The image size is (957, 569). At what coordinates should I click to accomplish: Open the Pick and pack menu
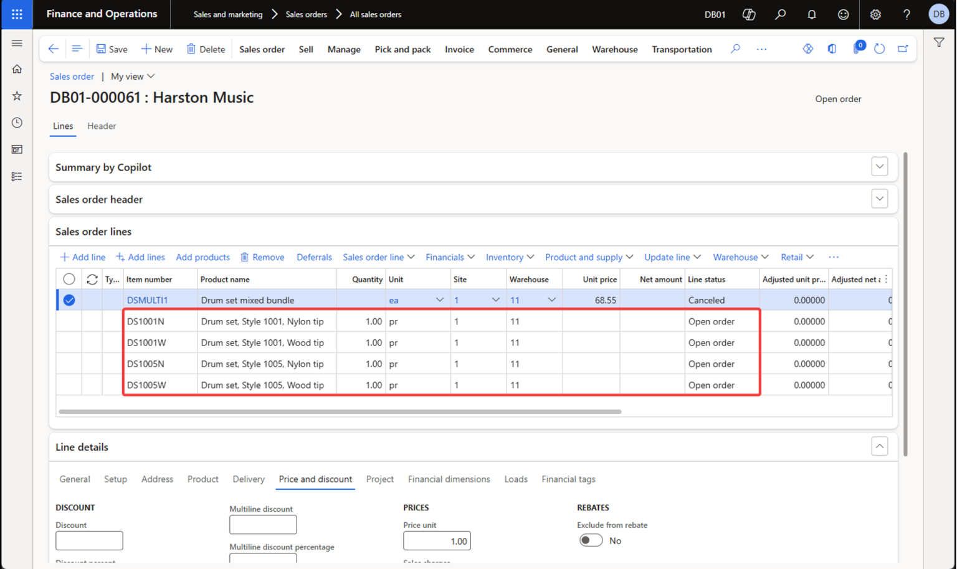(x=402, y=49)
